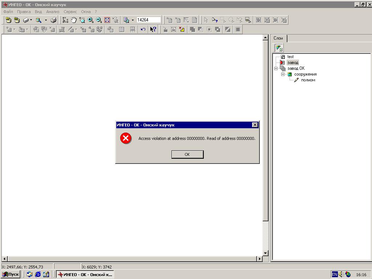The image size is (372, 279).
Task: Click the magnifier search toolbar icon
Action: [x=39, y=20]
